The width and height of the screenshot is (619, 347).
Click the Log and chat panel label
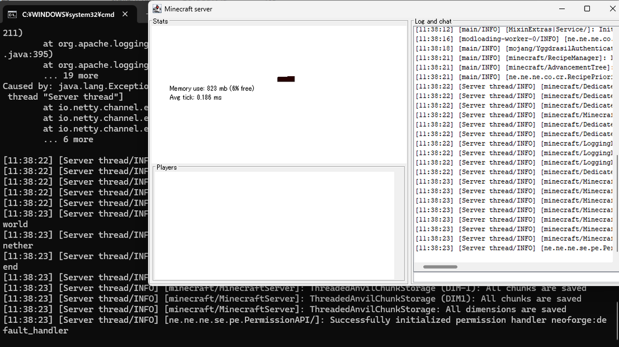click(x=433, y=21)
